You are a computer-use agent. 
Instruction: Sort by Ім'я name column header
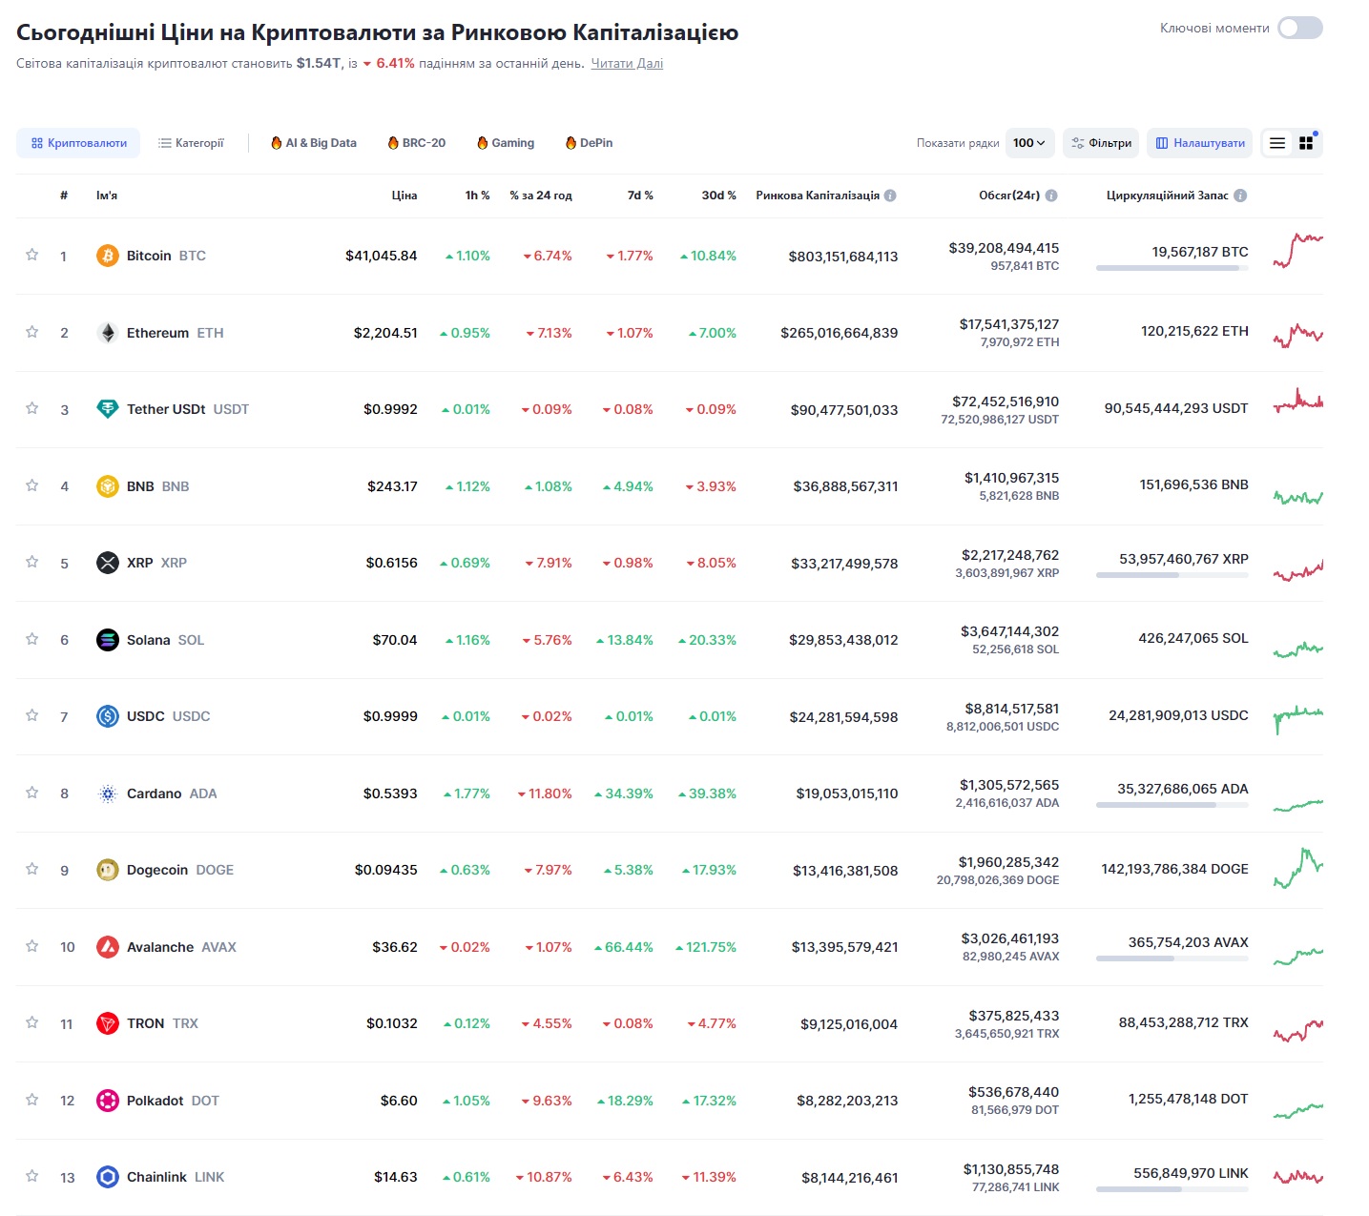(107, 196)
